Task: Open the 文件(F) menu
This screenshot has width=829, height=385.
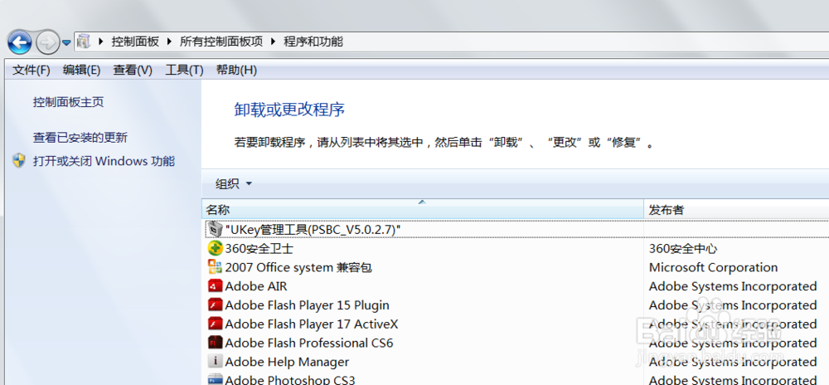Action: (x=32, y=70)
